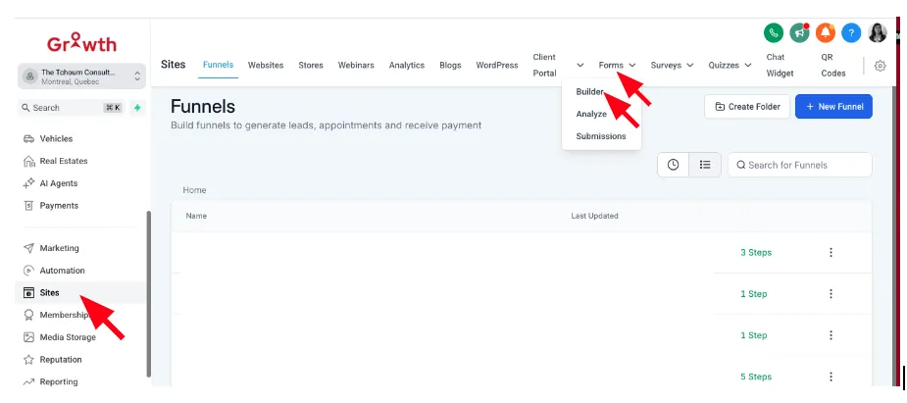This screenshot has height=403, width=907.
Task: Open the Sites settings gear icon
Action: pos(880,66)
